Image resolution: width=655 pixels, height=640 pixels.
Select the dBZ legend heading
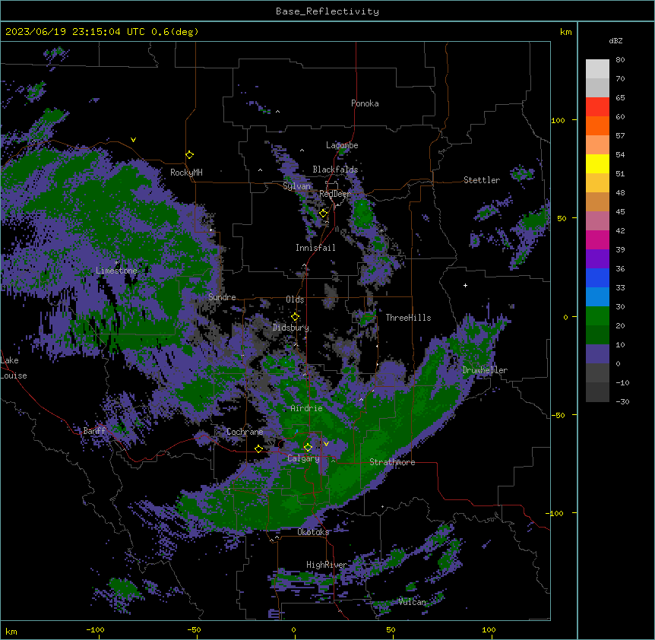coord(615,41)
